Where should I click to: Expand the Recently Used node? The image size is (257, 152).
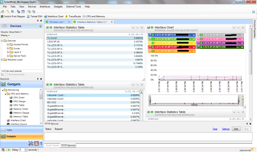point(2,60)
